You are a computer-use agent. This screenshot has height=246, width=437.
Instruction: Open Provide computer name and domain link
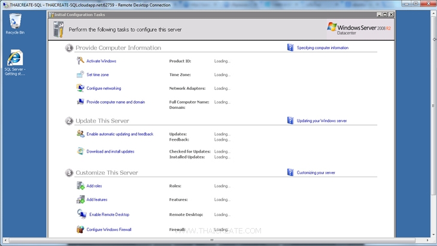click(116, 102)
